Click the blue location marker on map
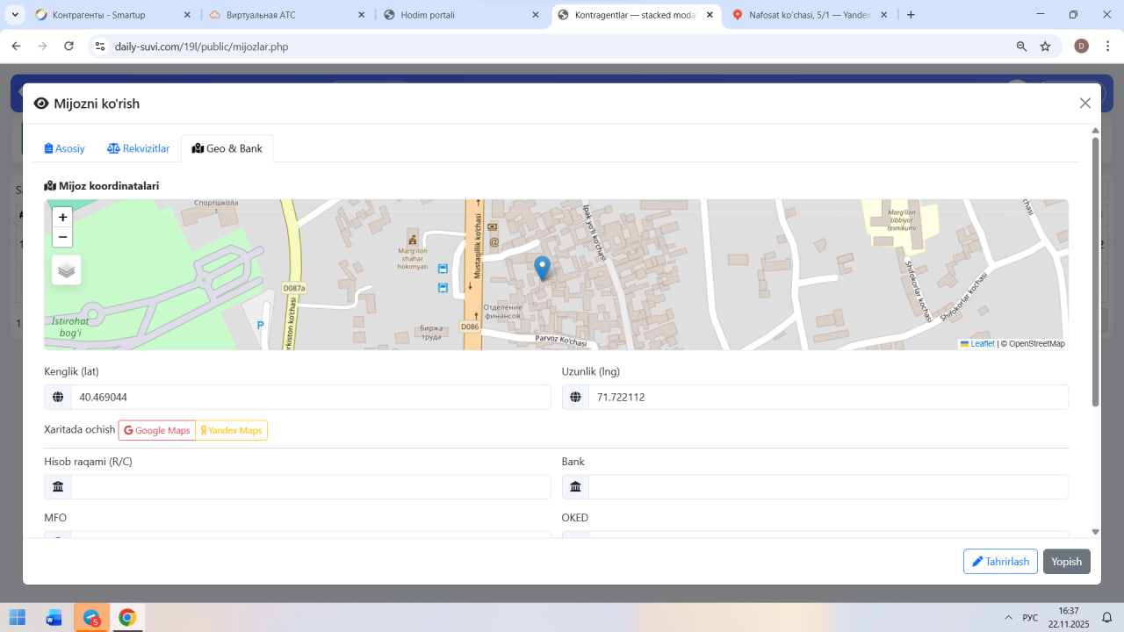This screenshot has width=1124, height=632. click(543, 268)
